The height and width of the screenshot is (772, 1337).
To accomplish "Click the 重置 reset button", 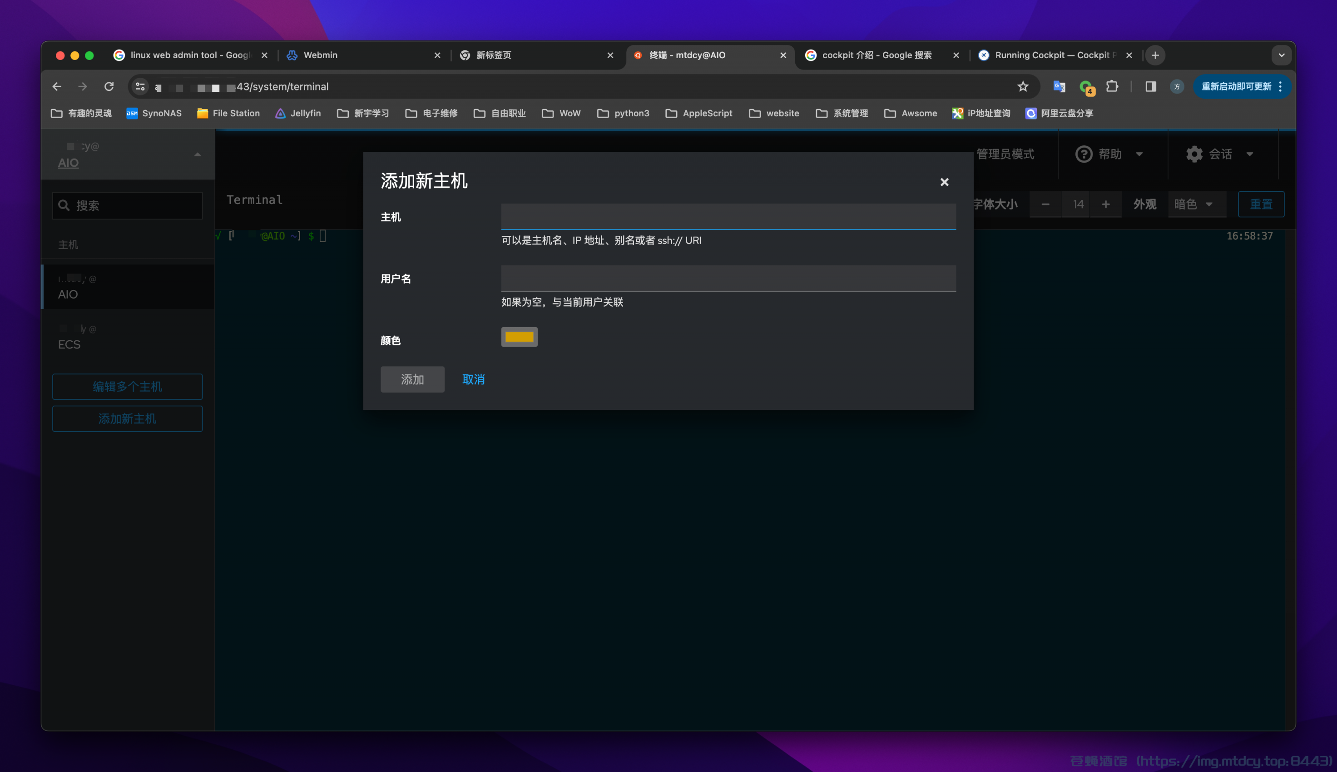I will [1261, 204].
